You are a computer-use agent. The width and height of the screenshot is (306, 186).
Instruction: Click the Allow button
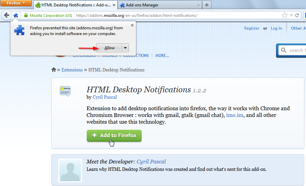pyautogui.click(x=109, y=48)
